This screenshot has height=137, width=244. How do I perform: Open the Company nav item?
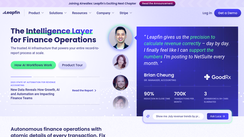pyautogui.click(x=103, y=13)
